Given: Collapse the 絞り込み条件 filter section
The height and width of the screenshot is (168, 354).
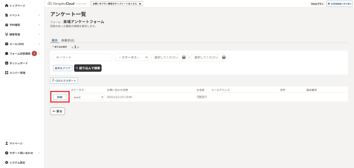Looking at the screenshot, I should pyautogui.click(x=59, y=47).
